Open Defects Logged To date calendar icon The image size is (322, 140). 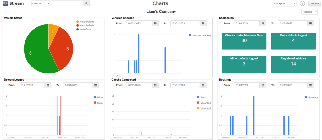(96, 85)
